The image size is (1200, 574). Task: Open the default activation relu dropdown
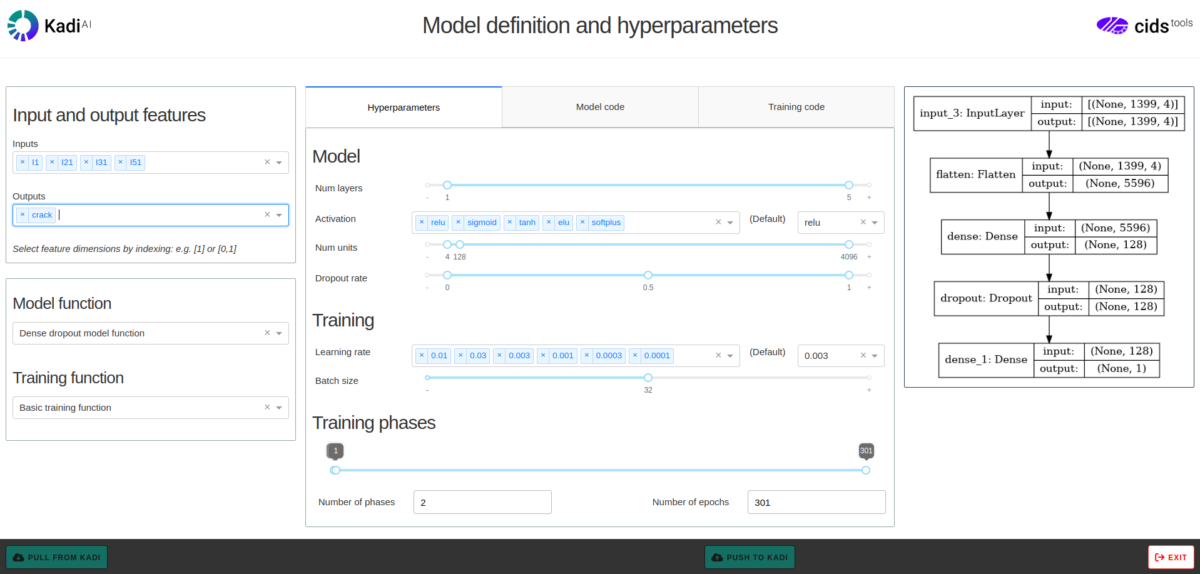(875, 223)
